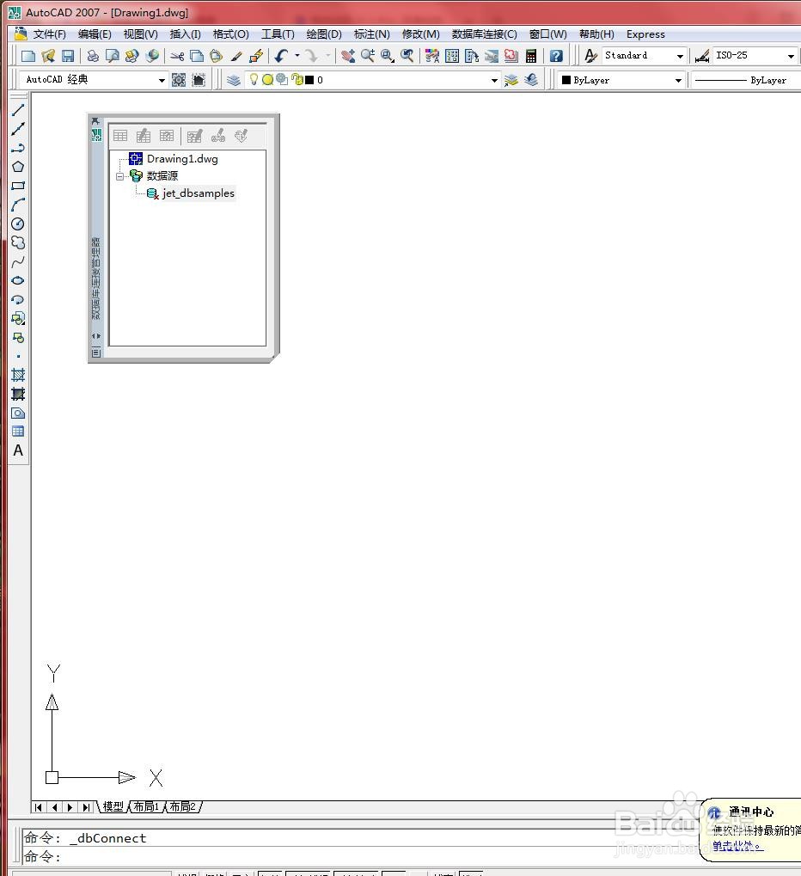Select the Rectangle tool

tap(18, 186)
